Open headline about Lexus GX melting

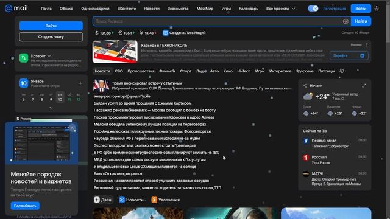[x=145, y=167]
